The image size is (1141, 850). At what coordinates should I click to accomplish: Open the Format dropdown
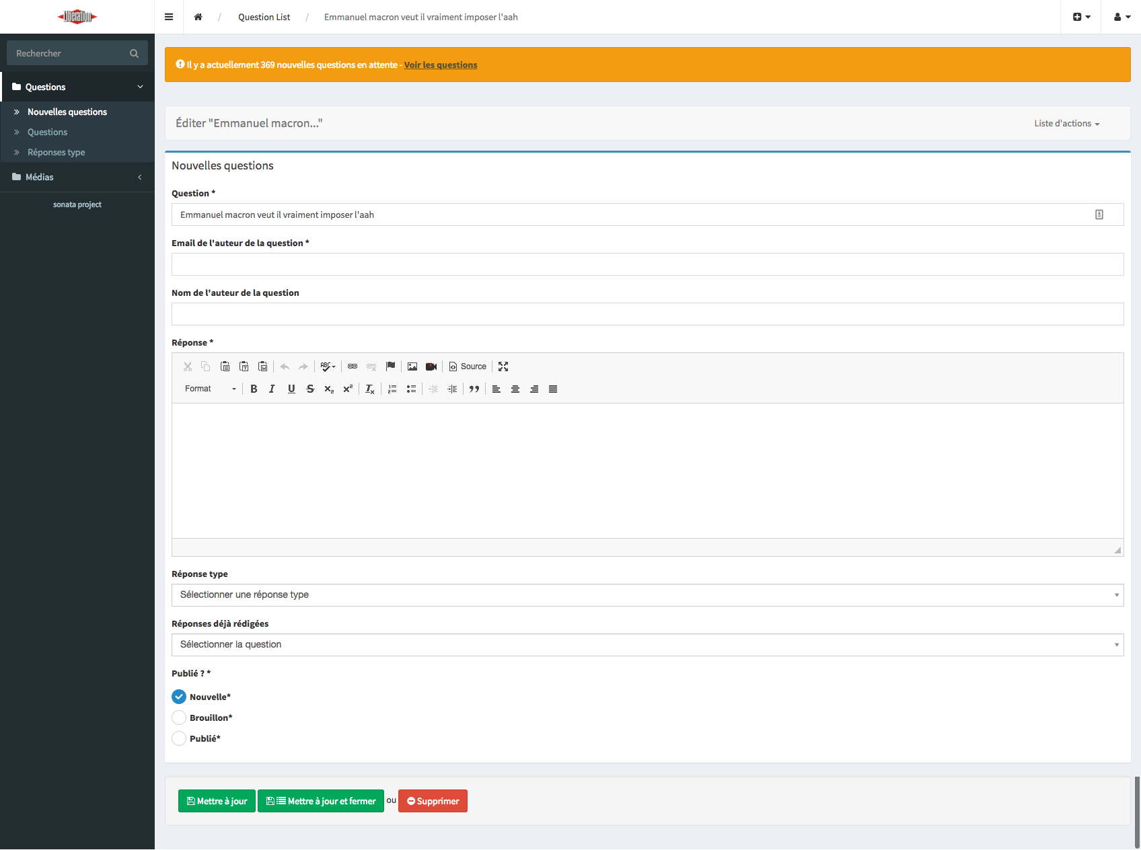[211, 389]
